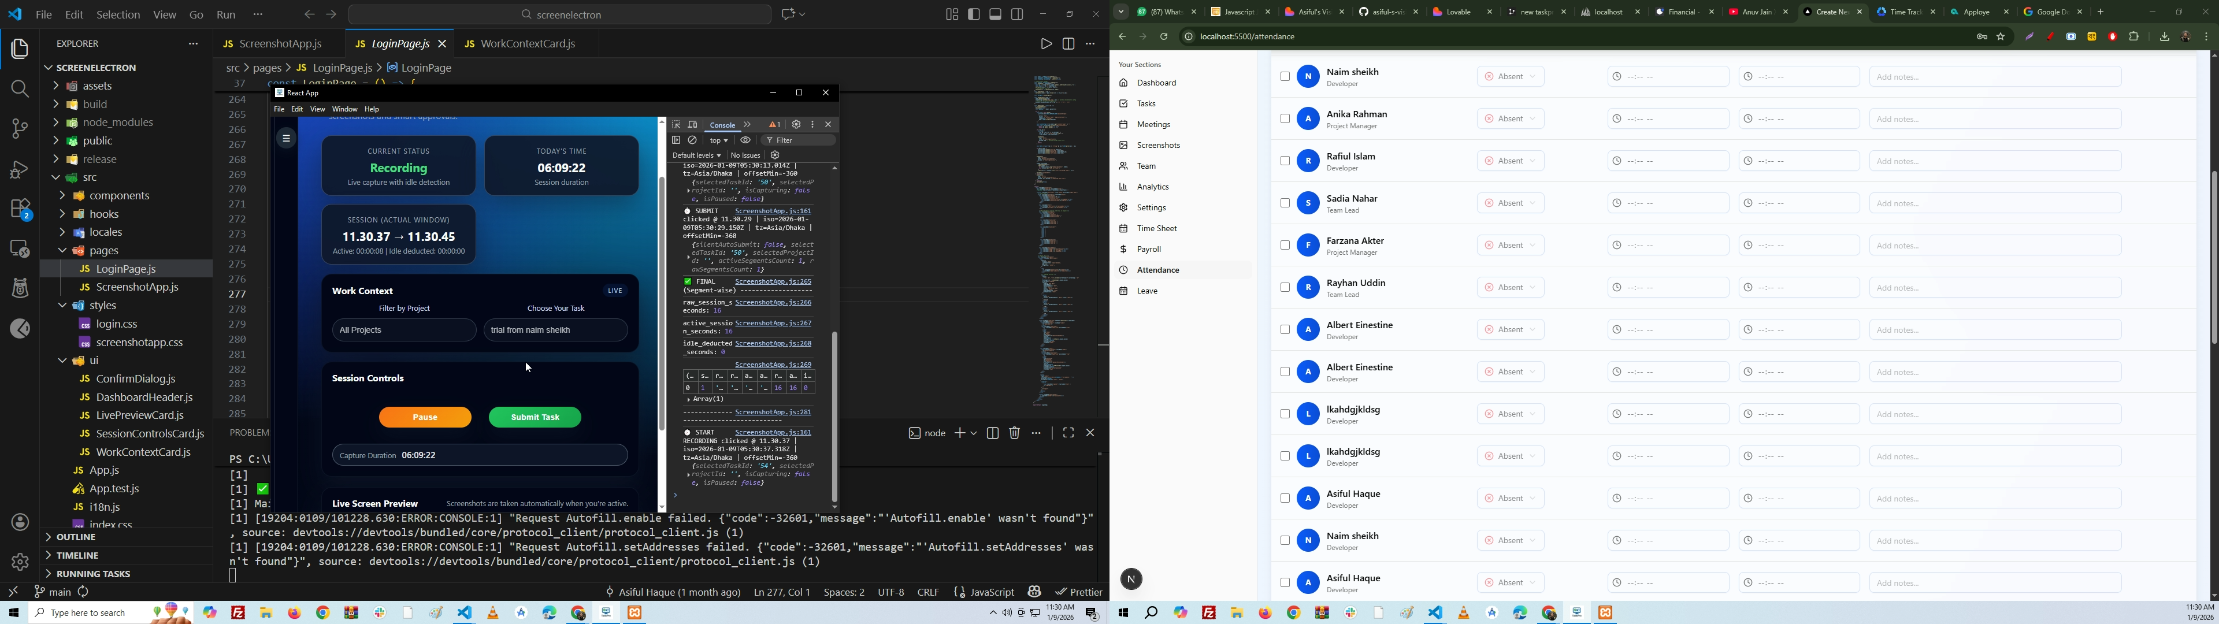
Task: Tick the checkbox next to Rayhan Uddin
Action: coord(1285,288)
